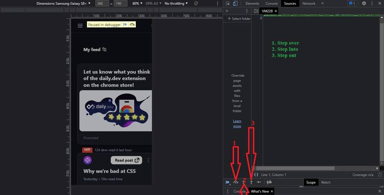384x195 pixels.
Task: Click Line 1, Column 1 status text
Action: coord(274,175)
